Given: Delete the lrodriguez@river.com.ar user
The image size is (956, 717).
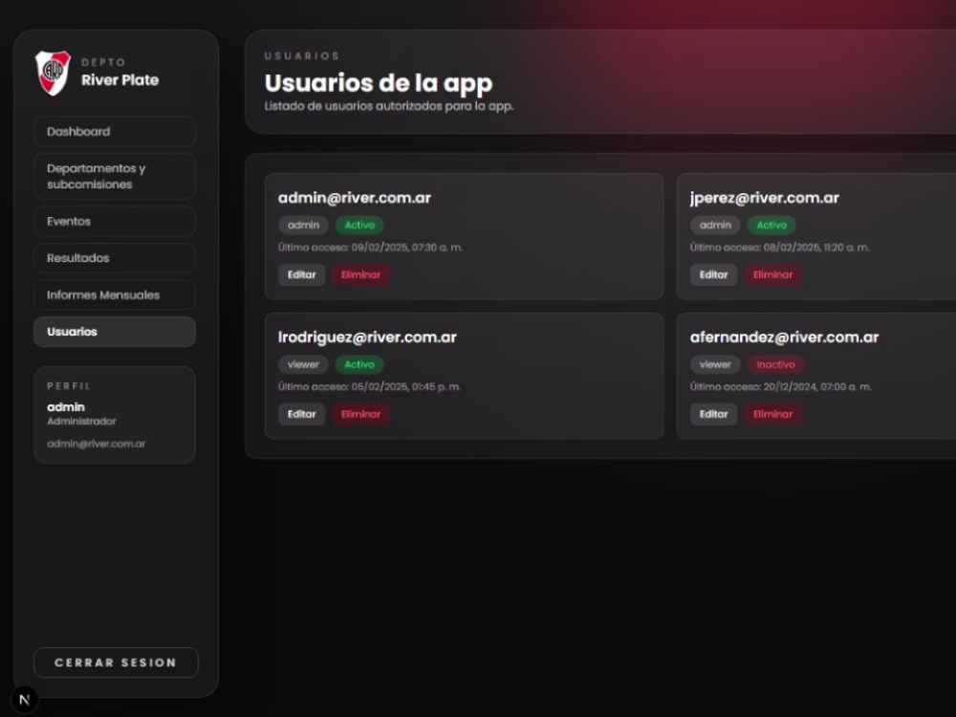Looking at the screenshot, I should (x=361, y=415).
